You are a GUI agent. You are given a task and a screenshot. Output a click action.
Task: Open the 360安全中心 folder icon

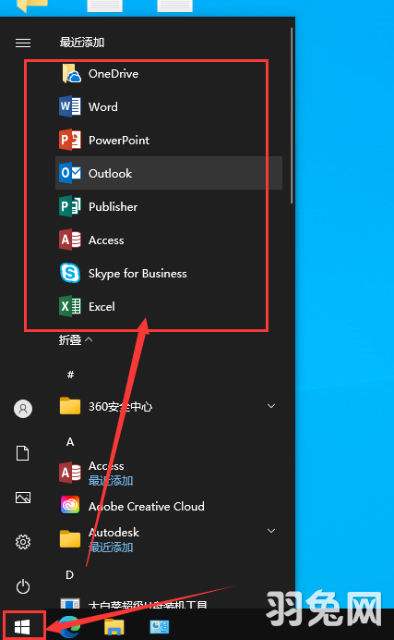coord(70,406)
